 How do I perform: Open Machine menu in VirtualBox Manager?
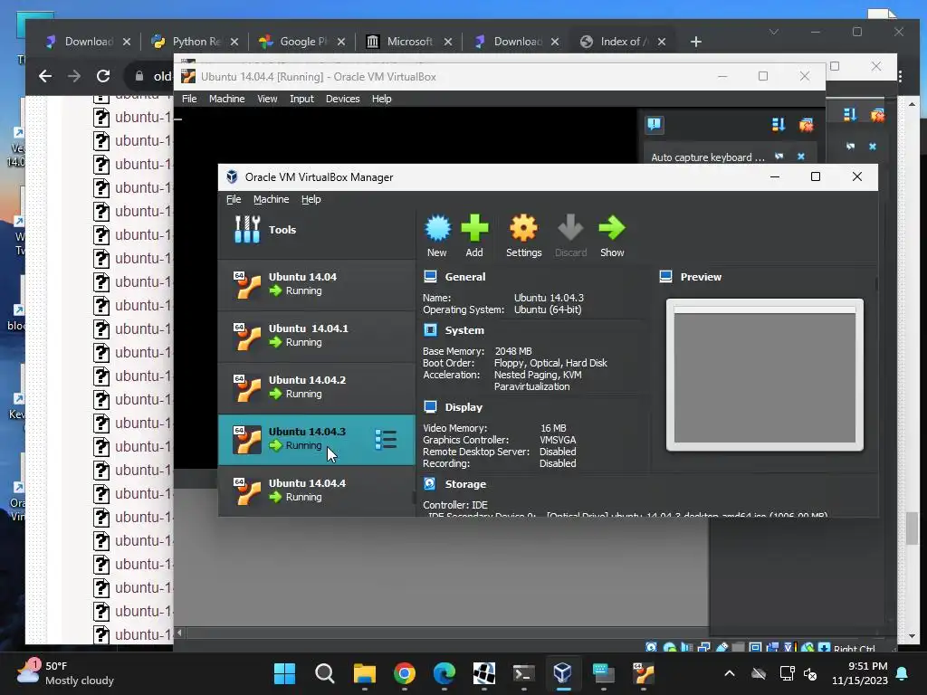pos(272,199)
